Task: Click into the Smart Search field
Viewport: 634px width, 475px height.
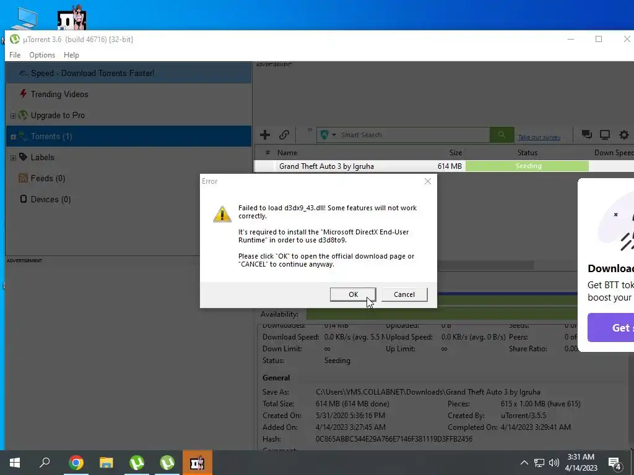Action: tap(414, 135)
